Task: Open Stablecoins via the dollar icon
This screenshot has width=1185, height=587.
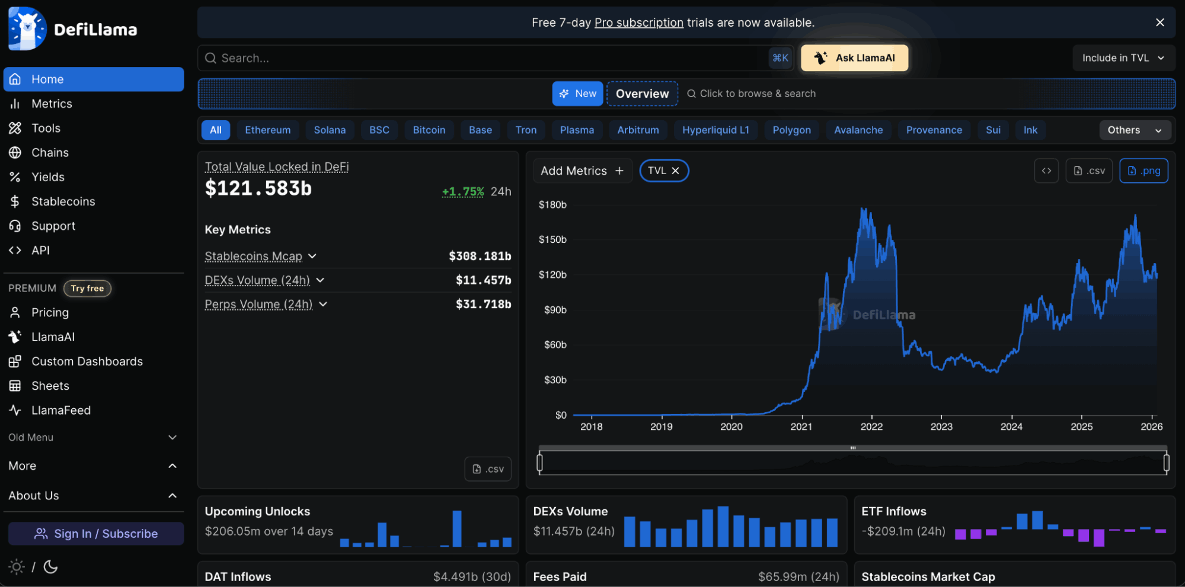Action: pos(15,201)
